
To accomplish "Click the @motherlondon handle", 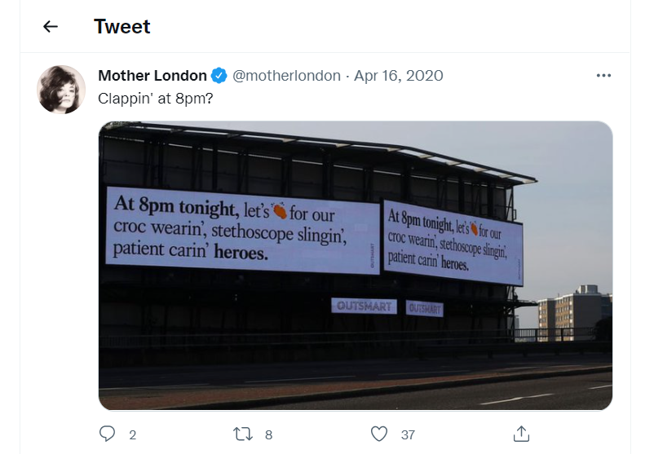I will (287, 76).
